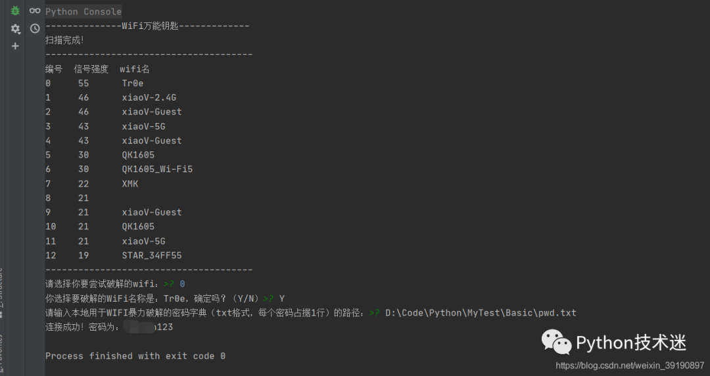Add a new console with plus icon

(x=15, y=46)
